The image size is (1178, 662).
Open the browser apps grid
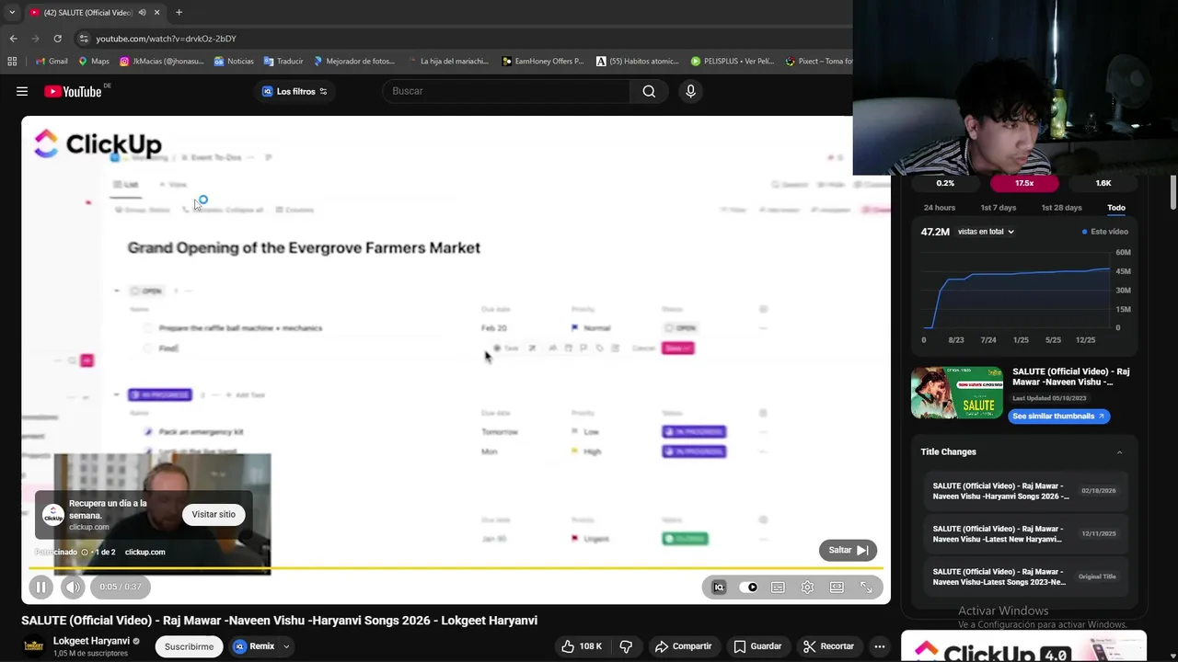(12, 62)
